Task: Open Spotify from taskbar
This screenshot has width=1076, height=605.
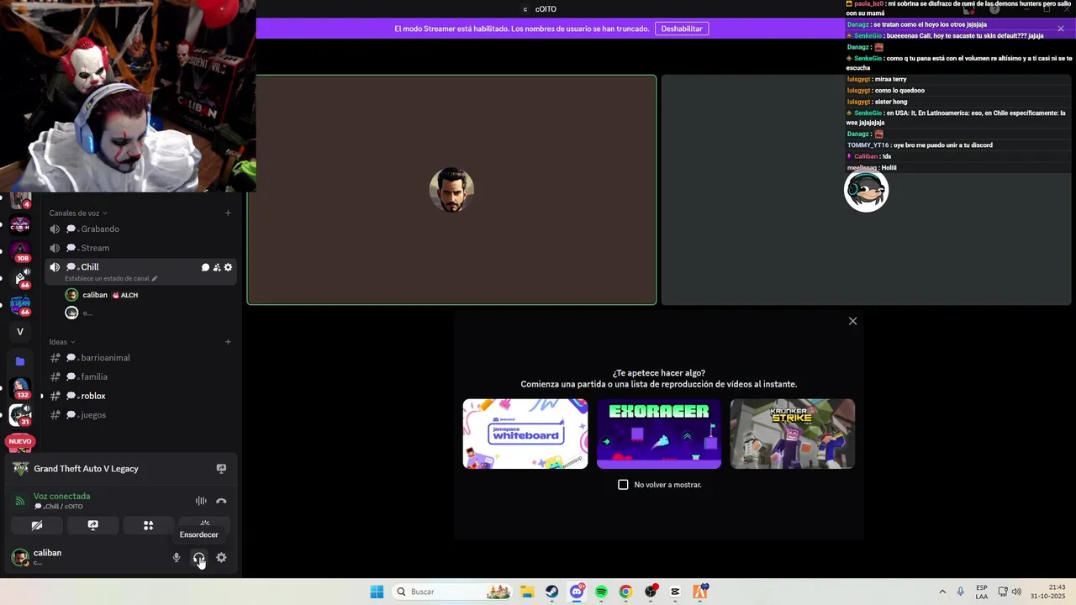Action: click(601, 592)
